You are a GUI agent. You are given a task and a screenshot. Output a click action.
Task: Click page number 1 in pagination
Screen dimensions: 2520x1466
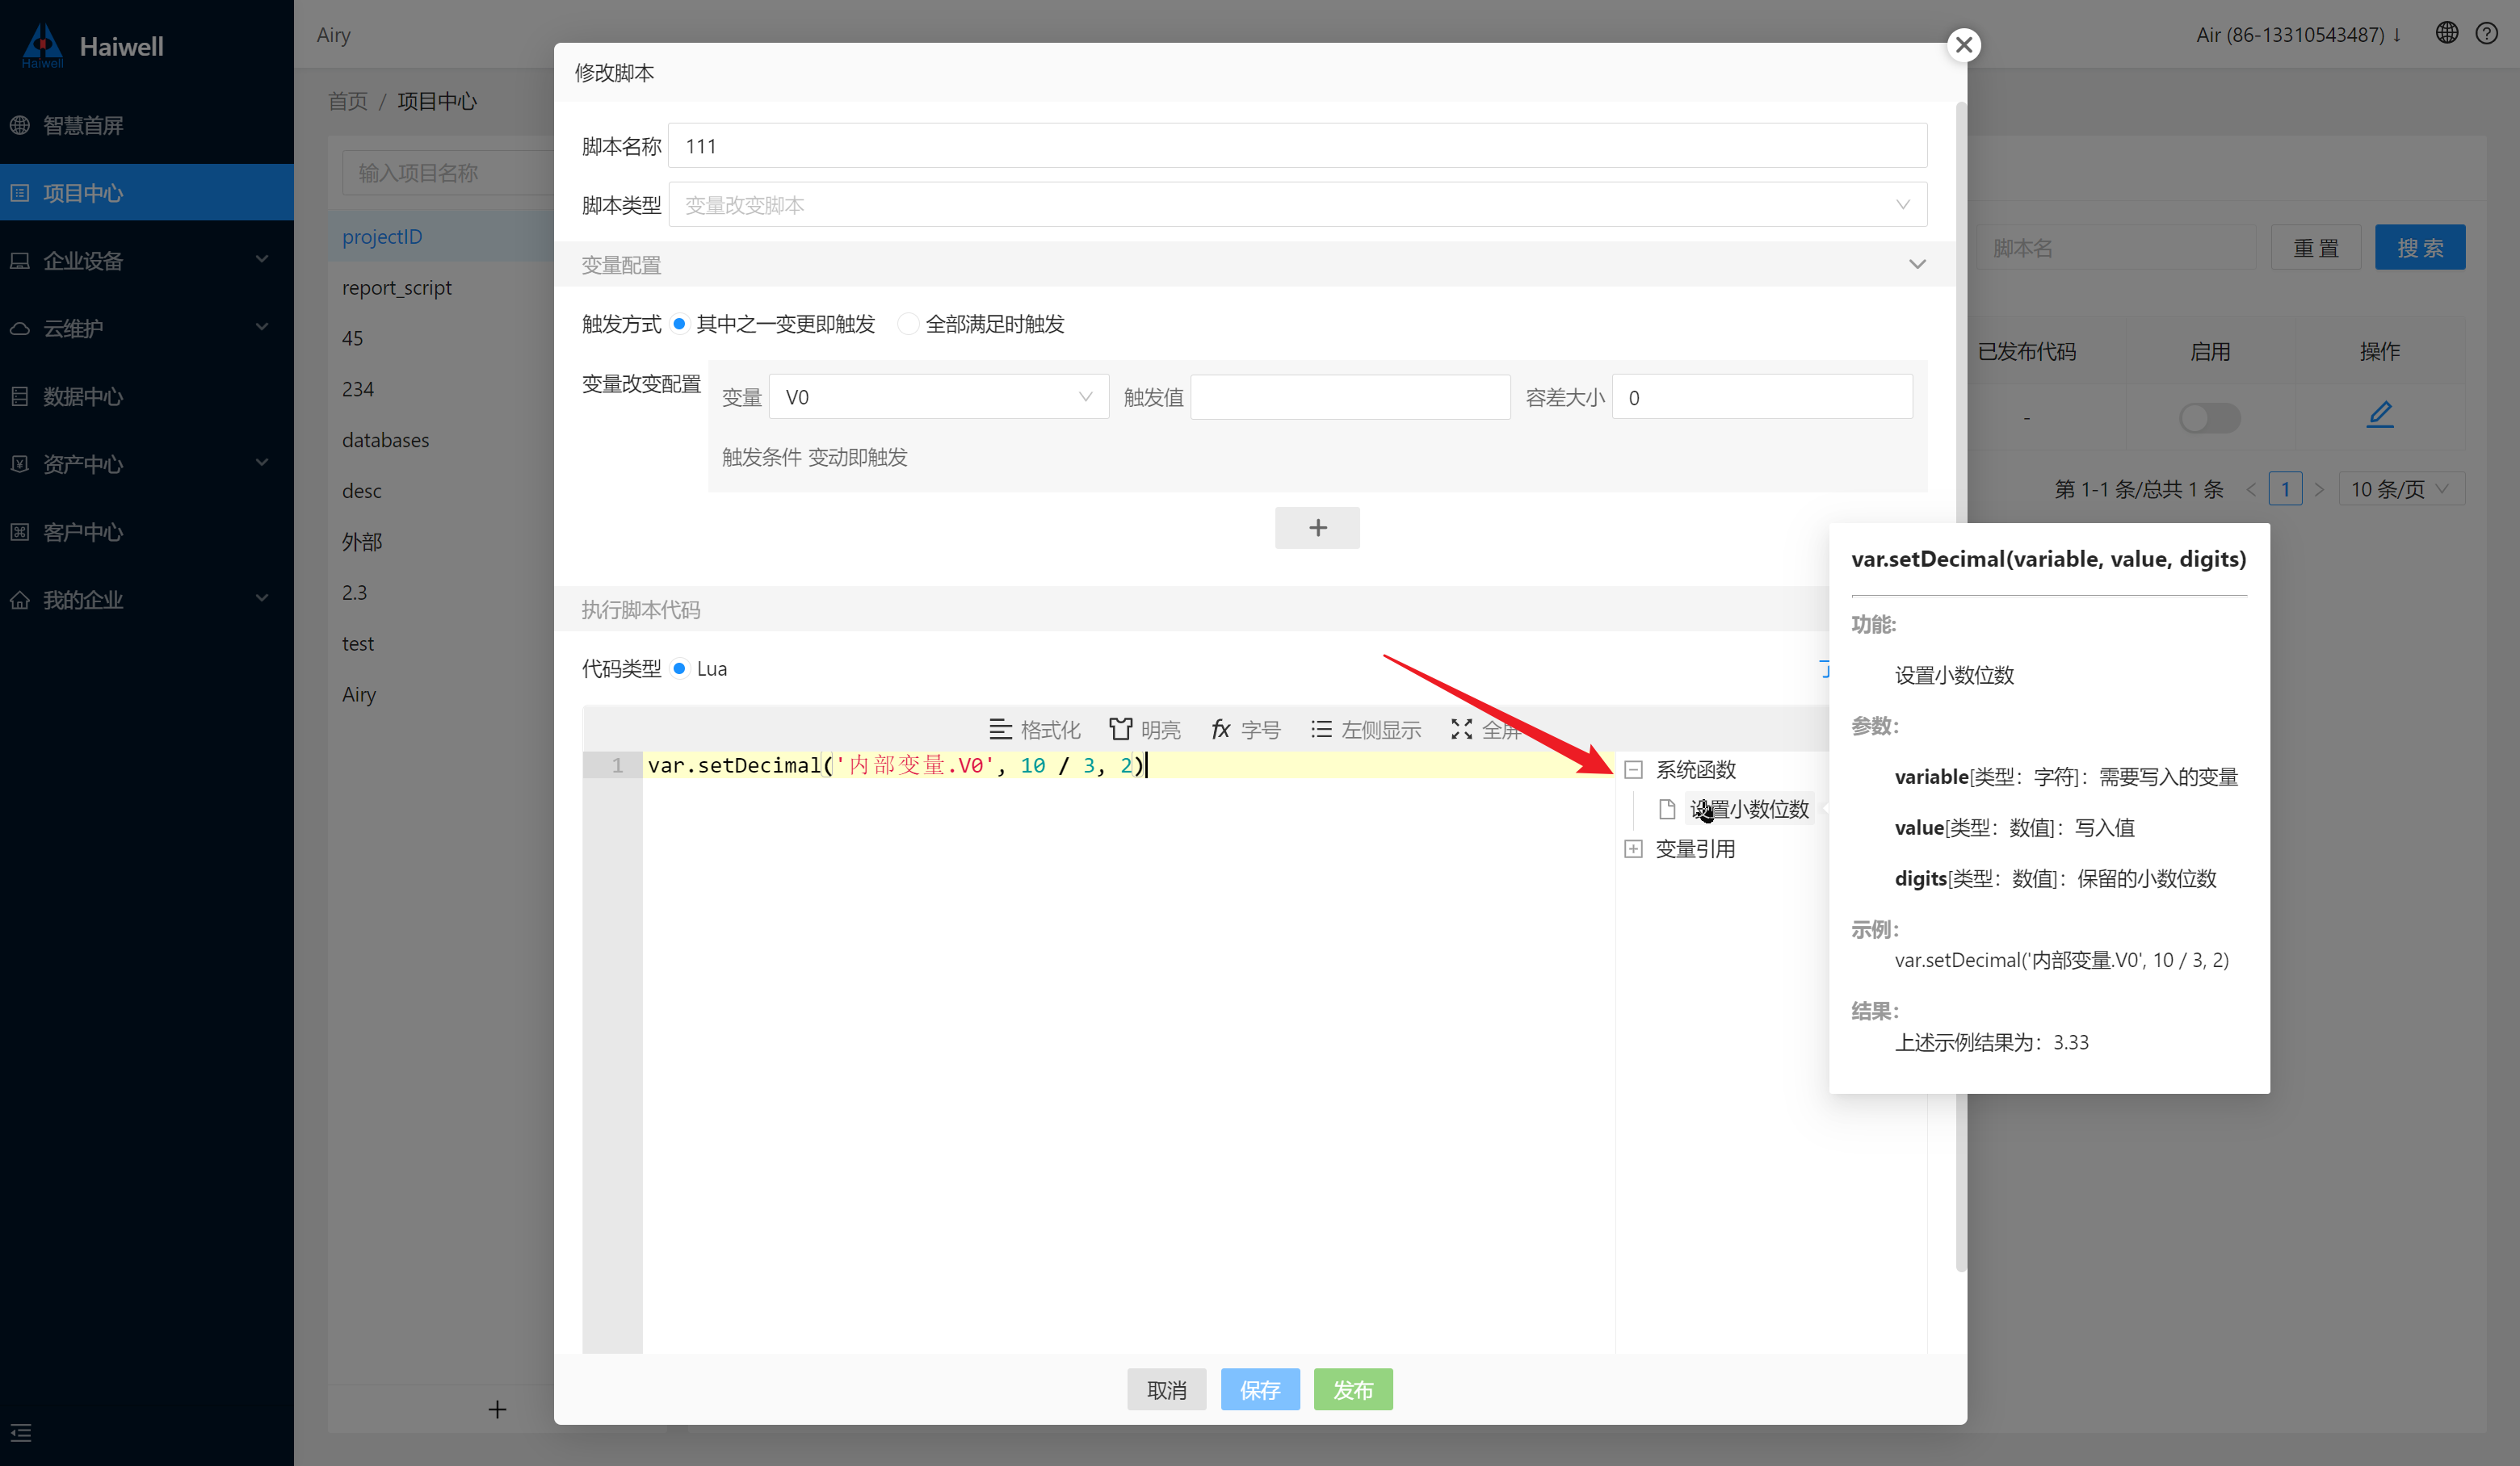(2285, 488)
